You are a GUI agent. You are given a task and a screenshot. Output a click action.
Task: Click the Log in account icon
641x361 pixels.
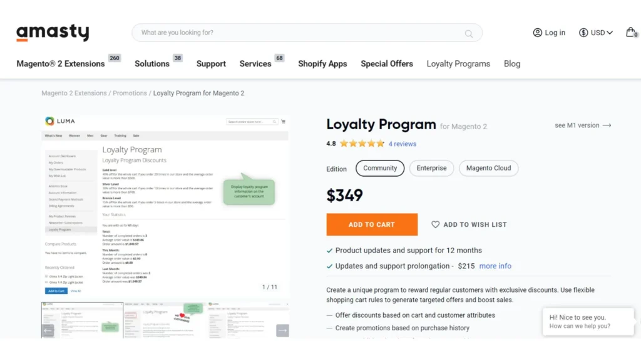(x=537, y=32)
